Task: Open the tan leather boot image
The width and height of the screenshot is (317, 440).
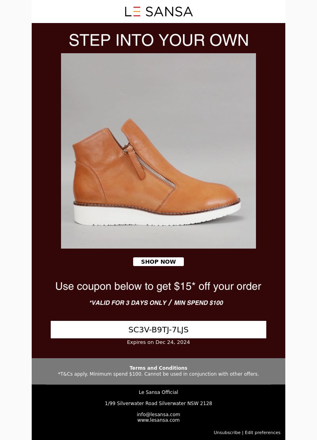Action: 158,151
